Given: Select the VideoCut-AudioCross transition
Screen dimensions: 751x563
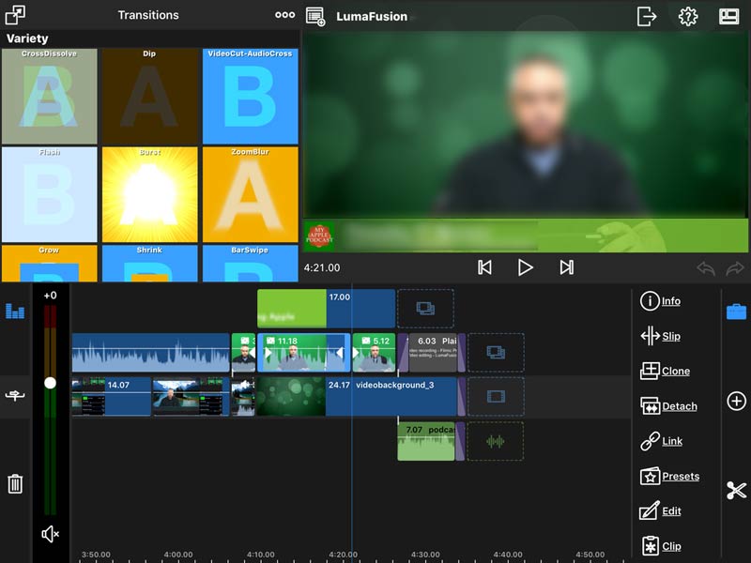Looking at the screenshot, I should tap(250, 97).
